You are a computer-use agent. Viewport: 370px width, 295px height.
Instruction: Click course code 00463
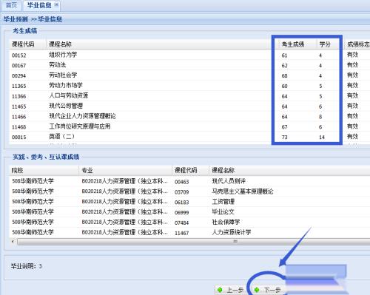click(x=181, y=182)
